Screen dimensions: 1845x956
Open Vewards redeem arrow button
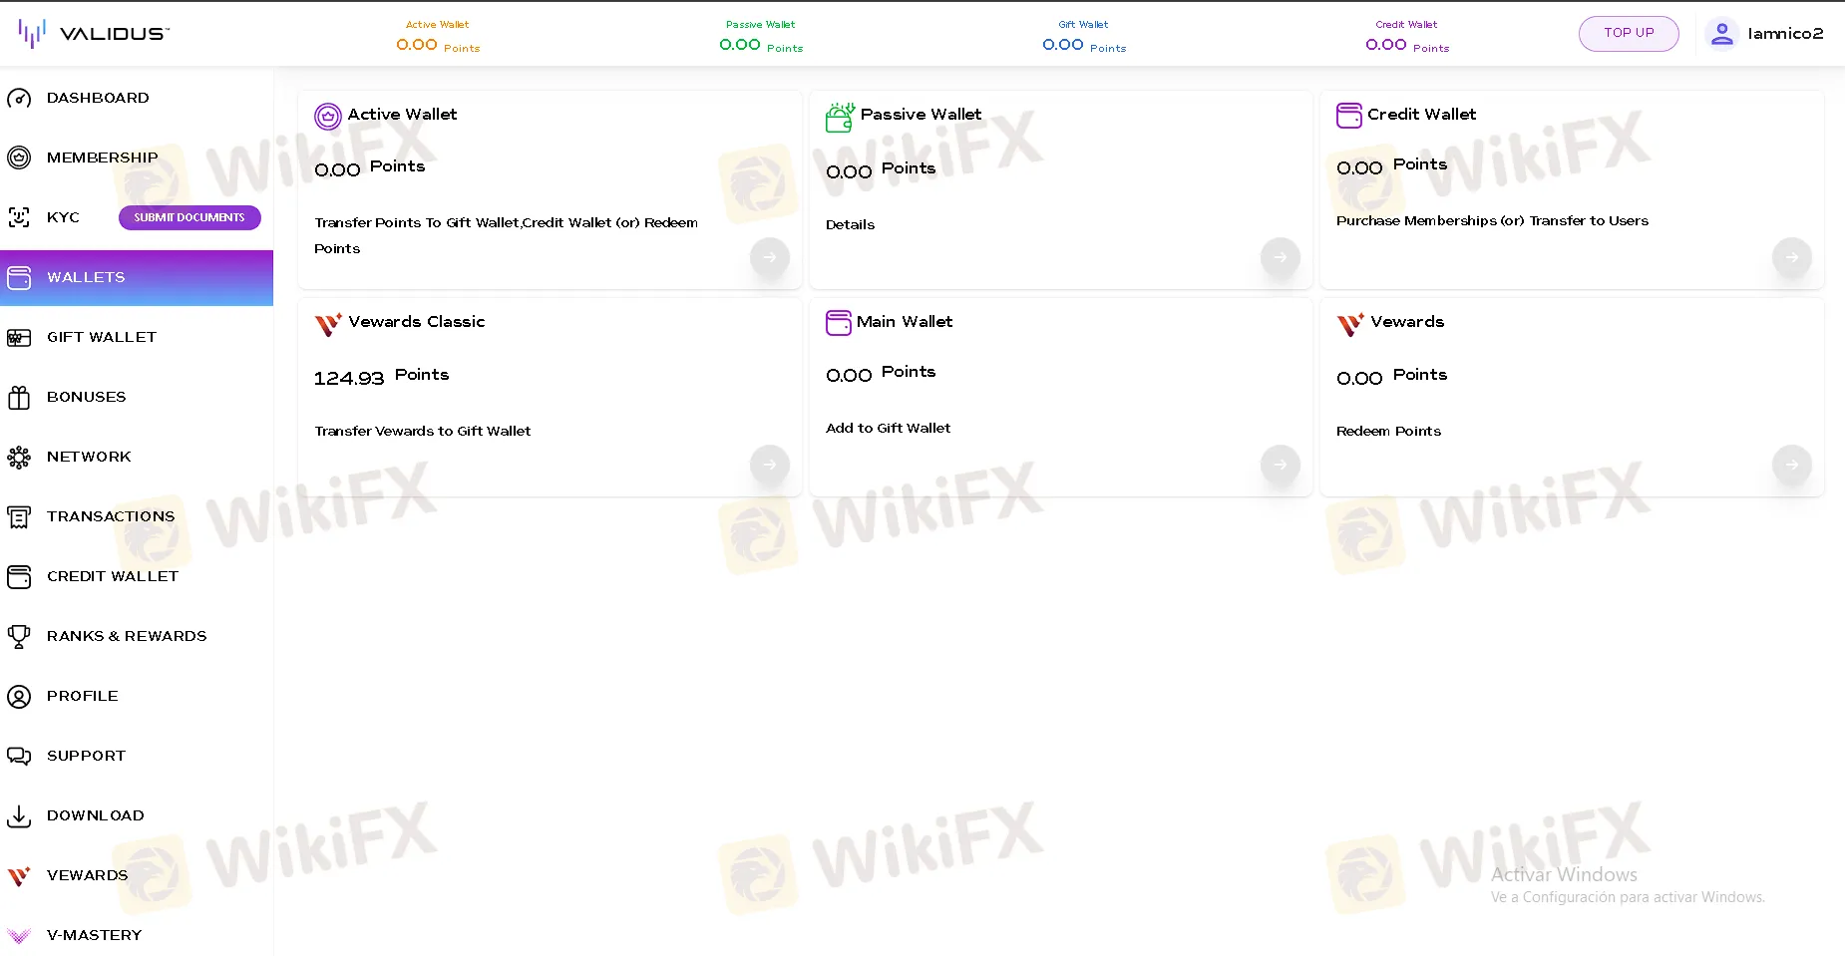click(x=1792, y=465)
